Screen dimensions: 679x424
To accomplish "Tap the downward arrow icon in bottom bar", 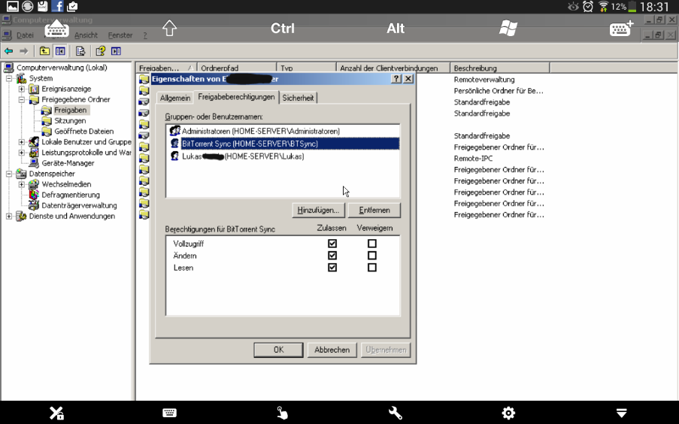I will (x=621, y=413).
